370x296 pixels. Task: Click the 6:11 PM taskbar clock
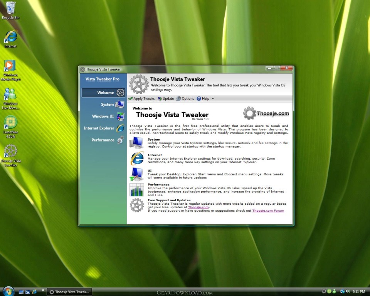coord(359,291)
